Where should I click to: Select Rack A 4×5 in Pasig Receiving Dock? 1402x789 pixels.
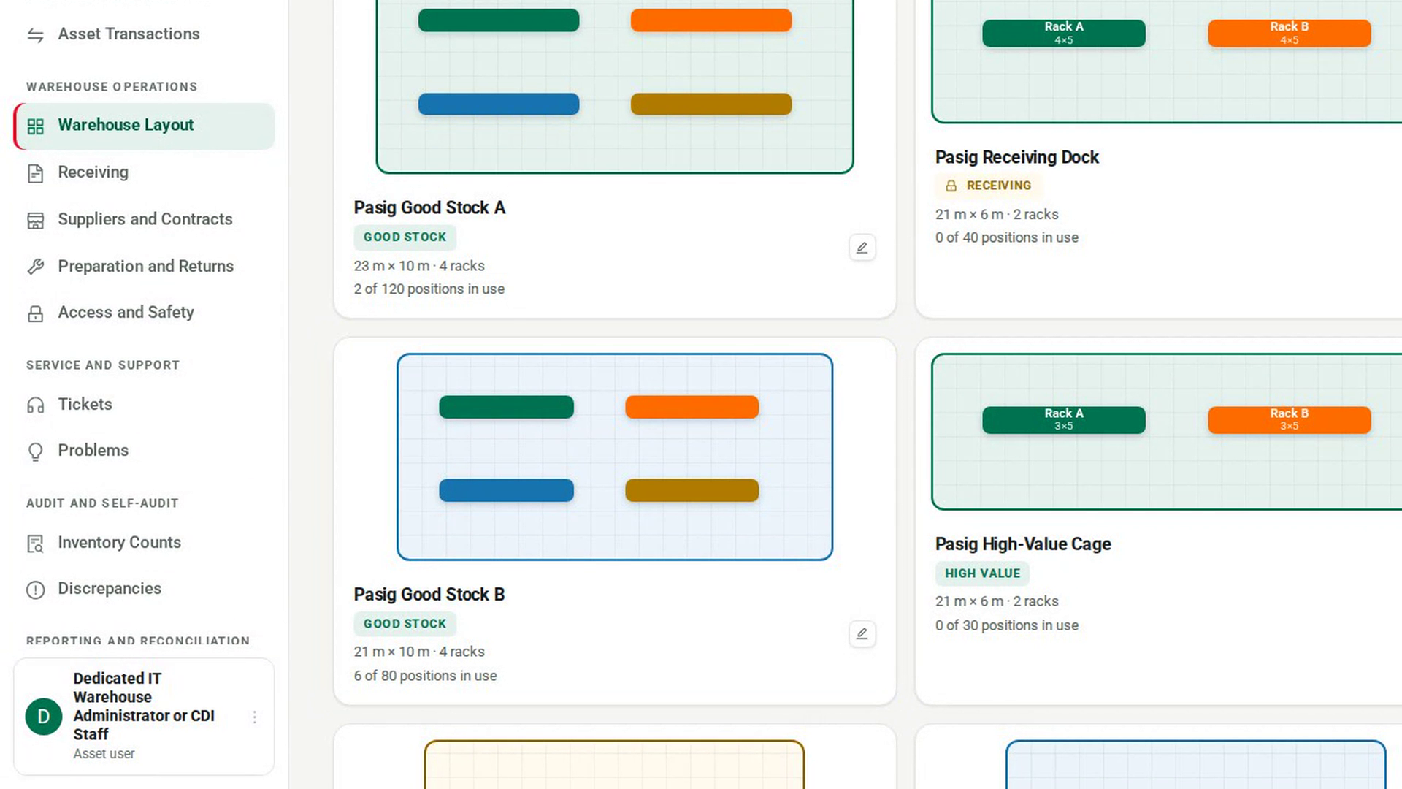click(1064, 34)
